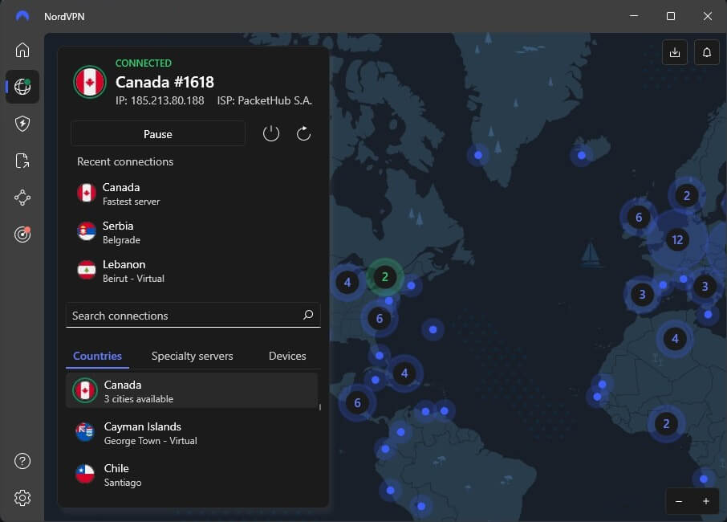
Task: Select the Iceland server dot on map
Action: 582,156
